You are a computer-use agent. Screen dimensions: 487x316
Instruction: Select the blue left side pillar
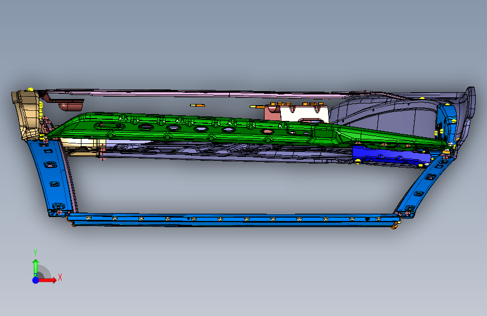tap(51, 177)
